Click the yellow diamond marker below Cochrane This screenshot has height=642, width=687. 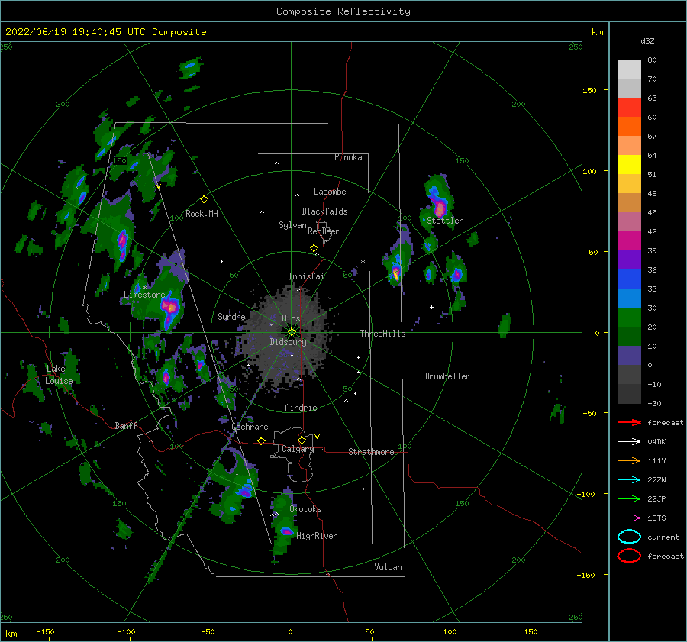pos(262,441)
